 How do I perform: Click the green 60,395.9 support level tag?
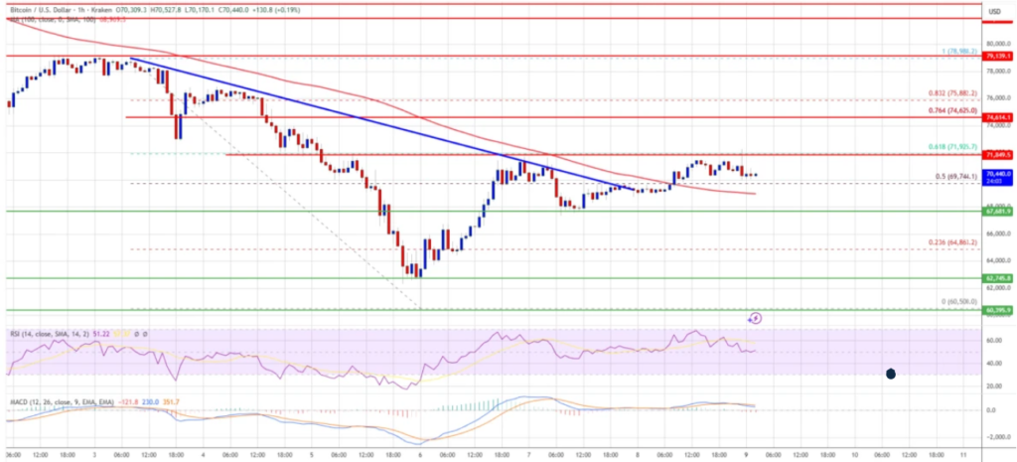[x=996, y=310]
